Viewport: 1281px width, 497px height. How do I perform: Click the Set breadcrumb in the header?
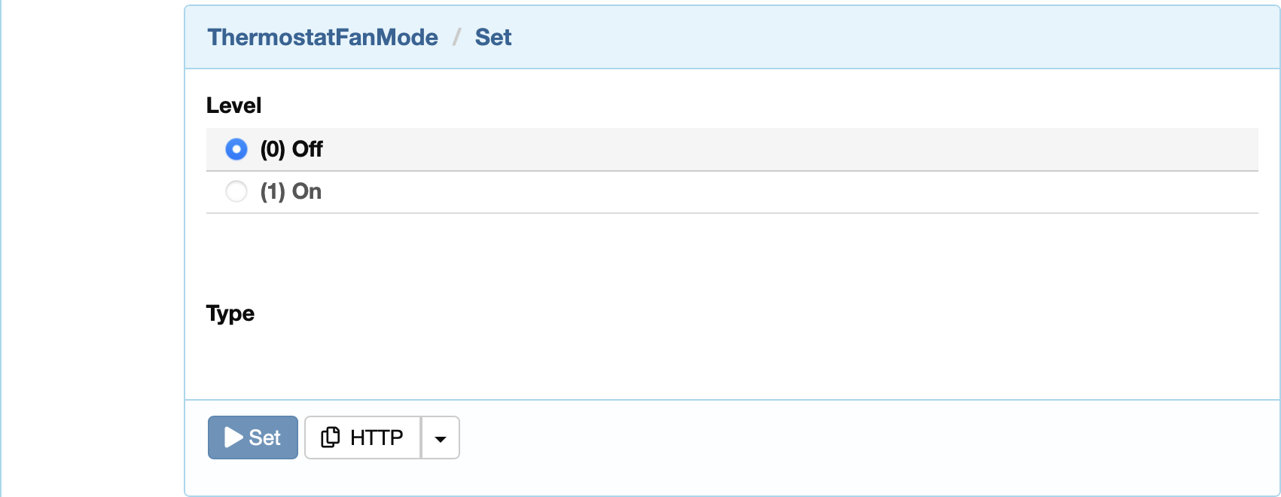pos(493,37)
